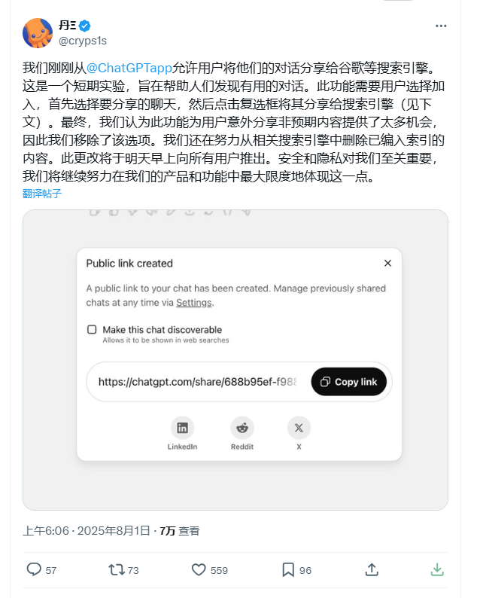
Task: Open the share upload icon
Action: (372, 569)
